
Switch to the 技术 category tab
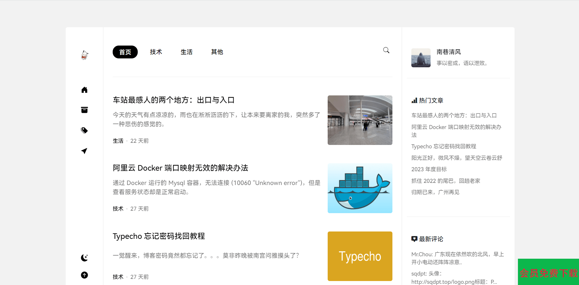click(156, 52)
